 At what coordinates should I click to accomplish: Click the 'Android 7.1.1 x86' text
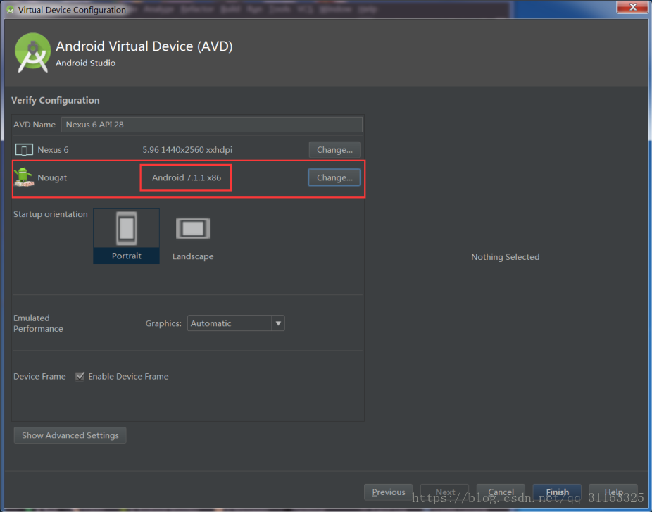[187, 177]
